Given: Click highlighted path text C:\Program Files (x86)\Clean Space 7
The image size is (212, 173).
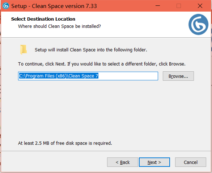Looking at the screenshot, I should click(59, 76).
